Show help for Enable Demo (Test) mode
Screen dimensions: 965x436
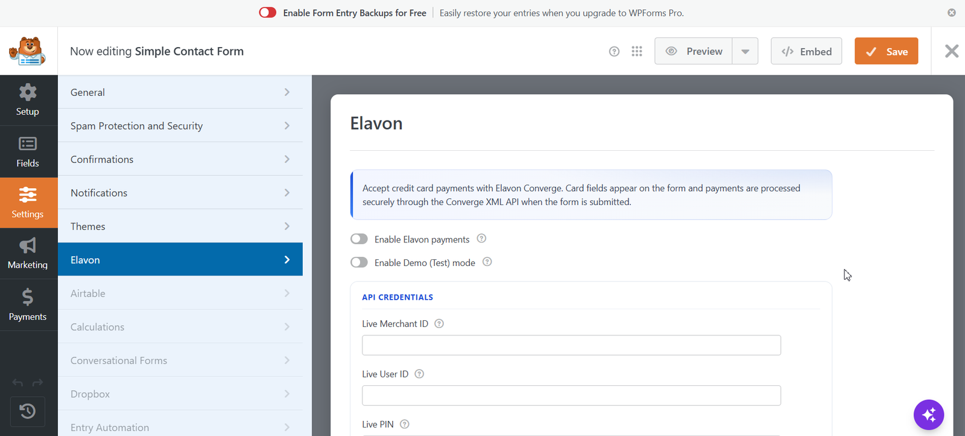coord(487,262)
